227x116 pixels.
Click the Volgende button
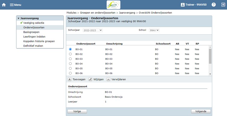pos(201,111)
